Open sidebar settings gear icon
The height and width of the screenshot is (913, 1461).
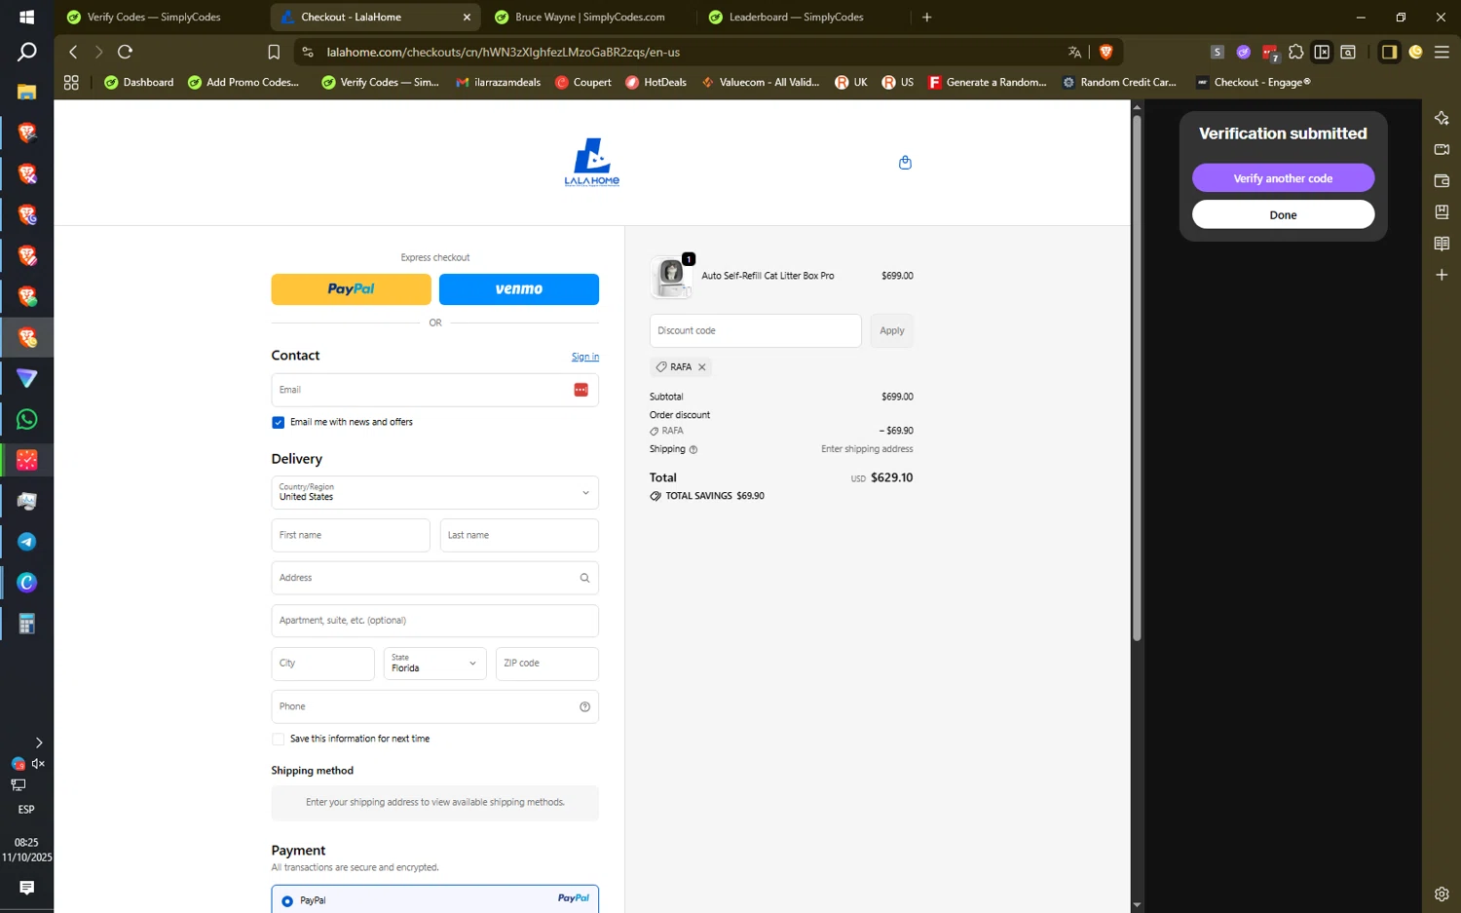(x=1442, y=894)
